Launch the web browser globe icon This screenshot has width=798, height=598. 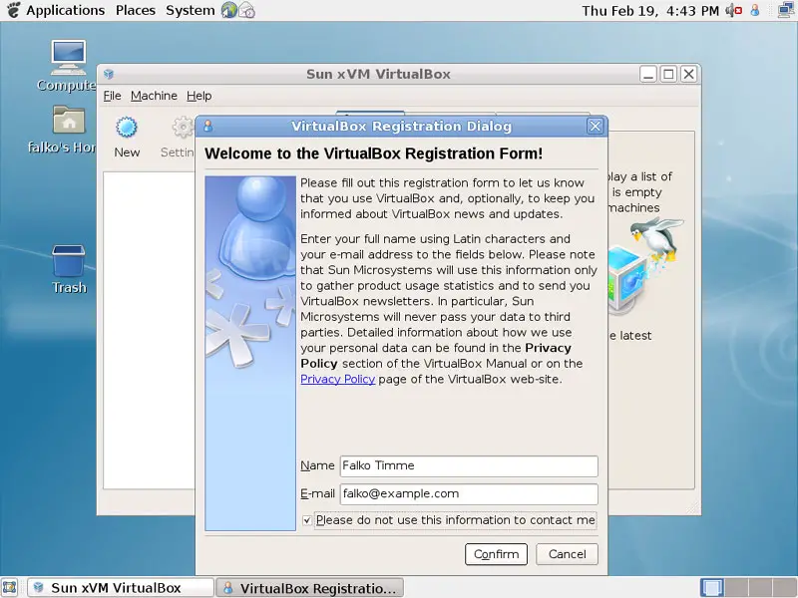coord(229,10)
